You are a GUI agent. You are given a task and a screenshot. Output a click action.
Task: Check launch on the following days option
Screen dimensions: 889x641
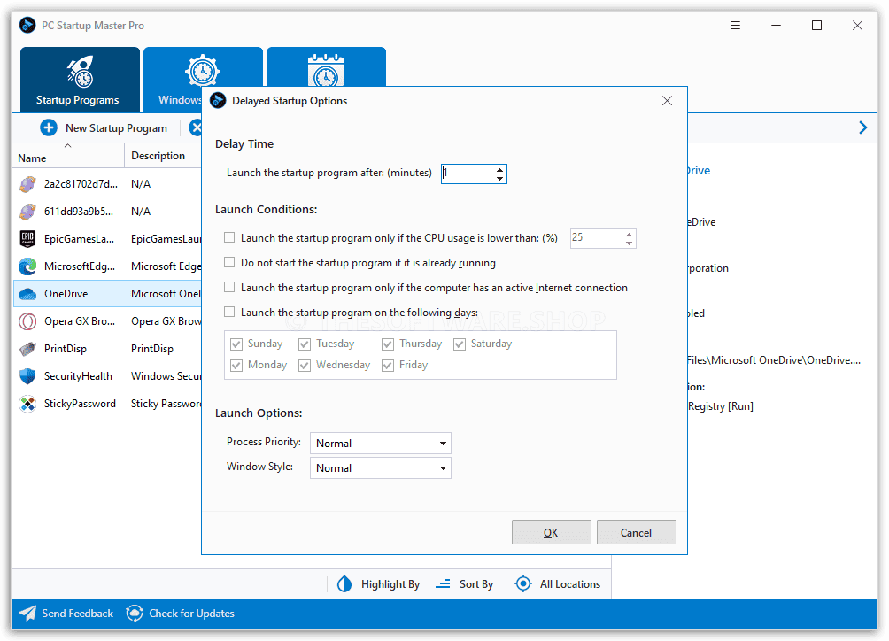229,312
